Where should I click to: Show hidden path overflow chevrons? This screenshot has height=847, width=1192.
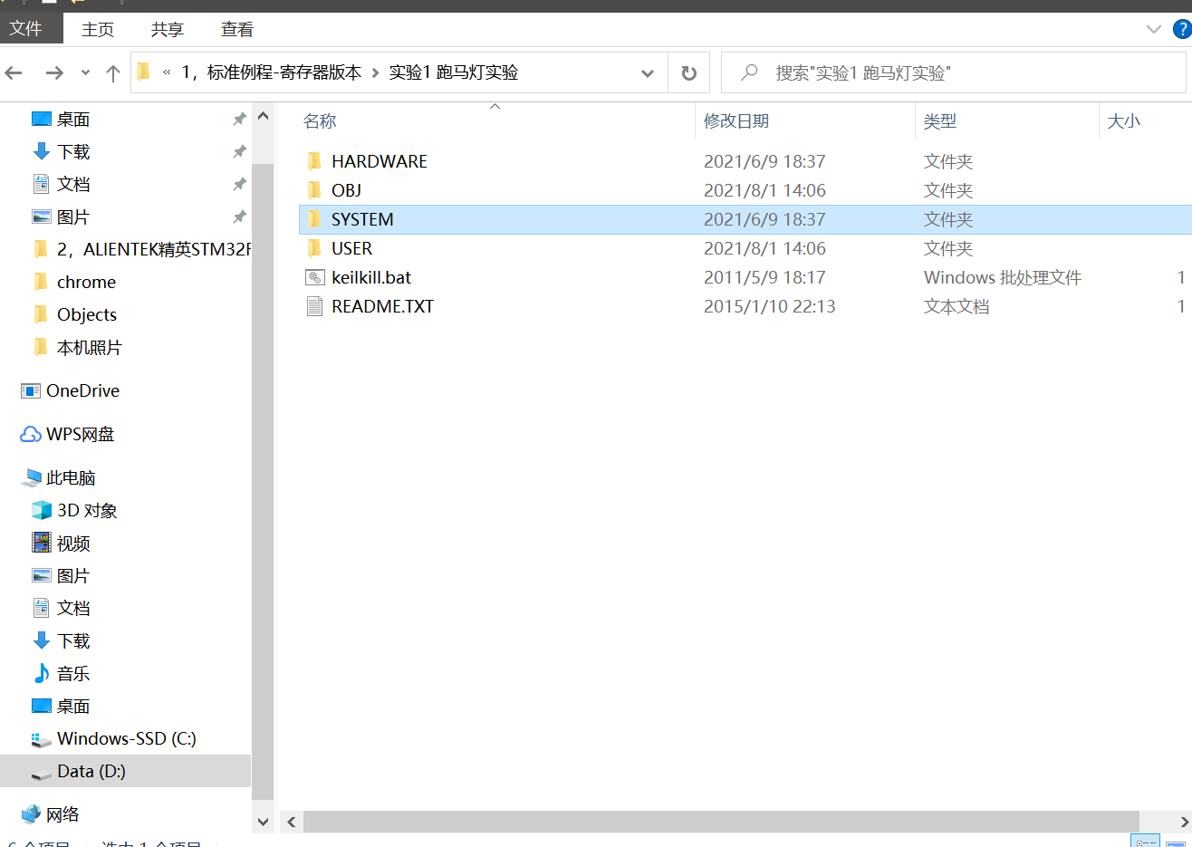(167, 72)
